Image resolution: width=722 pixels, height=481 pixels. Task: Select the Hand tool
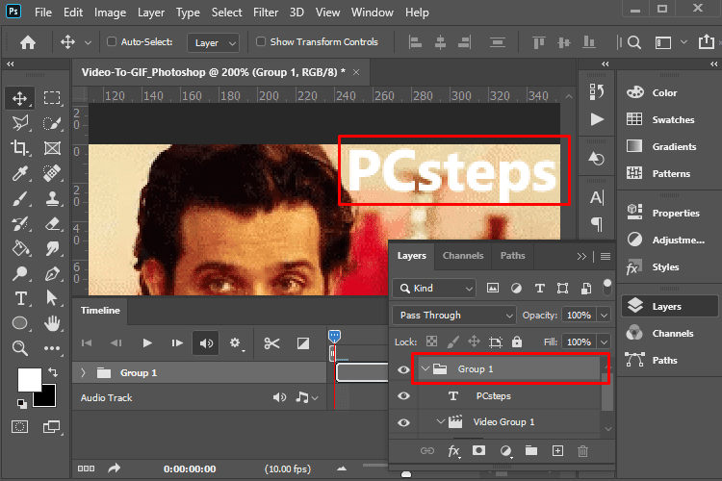(52, 323)
